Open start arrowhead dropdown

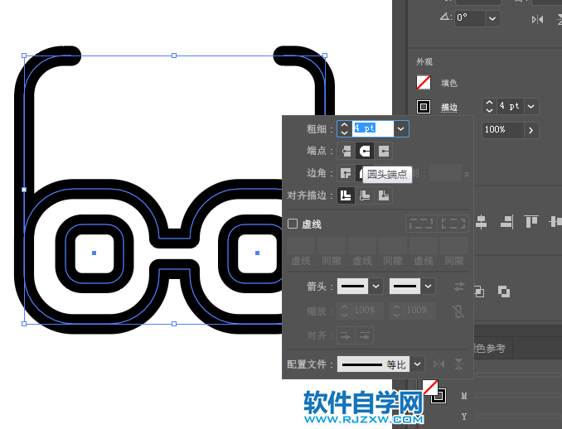point(376,287)
